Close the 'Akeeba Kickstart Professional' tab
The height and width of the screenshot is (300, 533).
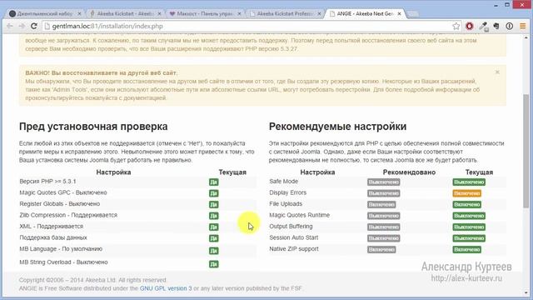click(x=319, y=13)
